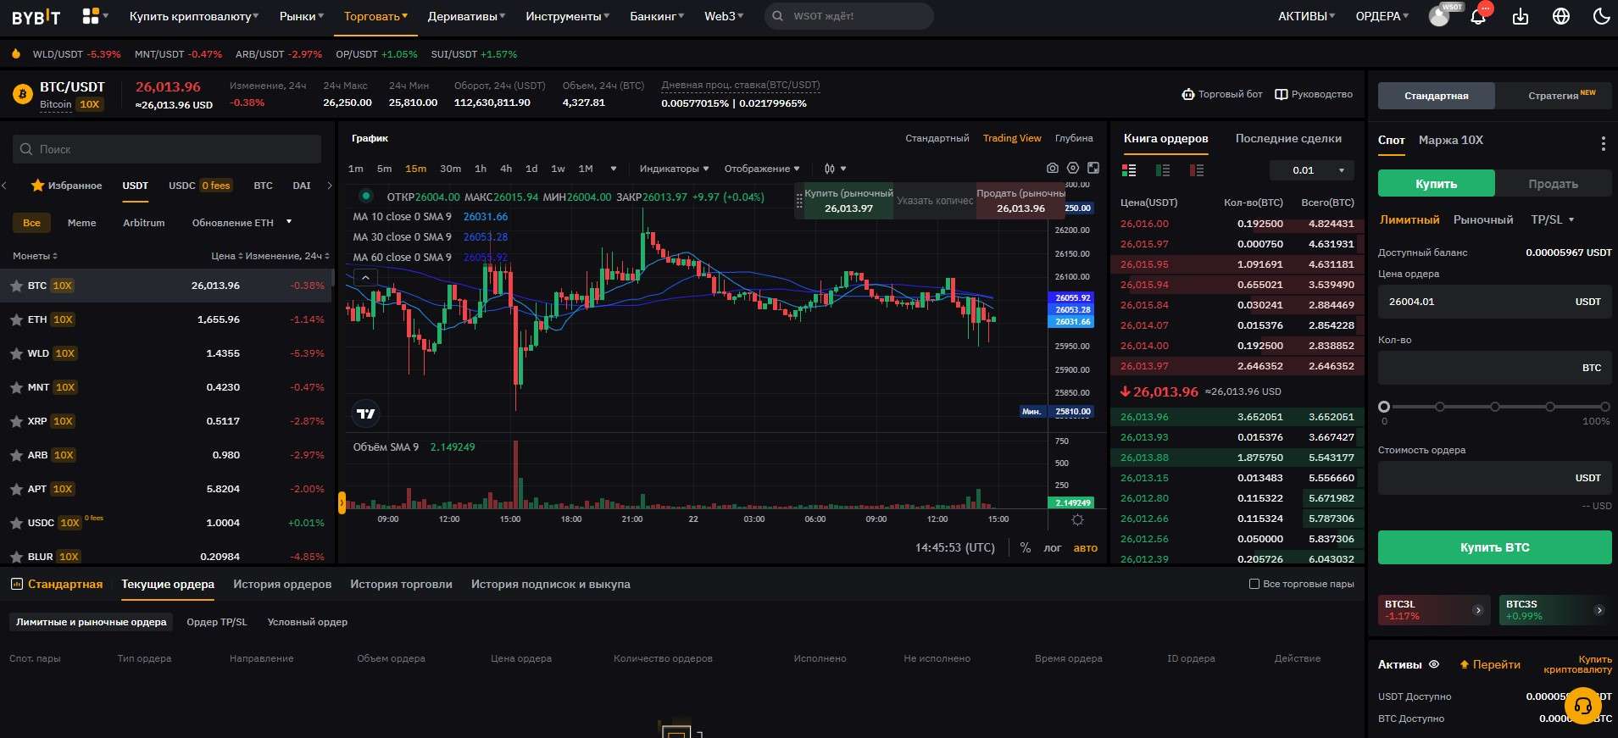Switch theme with the moon icon

pyautogui.click(x=1601, y=16)
